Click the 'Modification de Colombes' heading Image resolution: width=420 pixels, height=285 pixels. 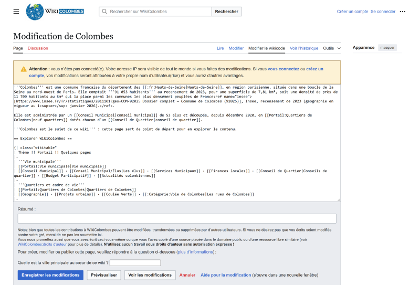click(63, 36)
